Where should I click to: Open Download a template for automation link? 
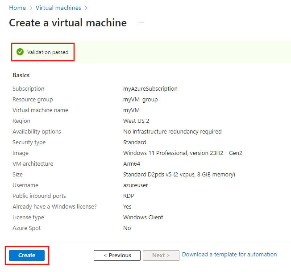(x=229, y=255)
